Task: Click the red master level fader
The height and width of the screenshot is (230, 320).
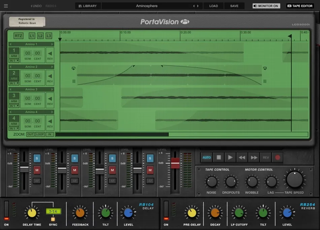Action: [x=175, y=163]
